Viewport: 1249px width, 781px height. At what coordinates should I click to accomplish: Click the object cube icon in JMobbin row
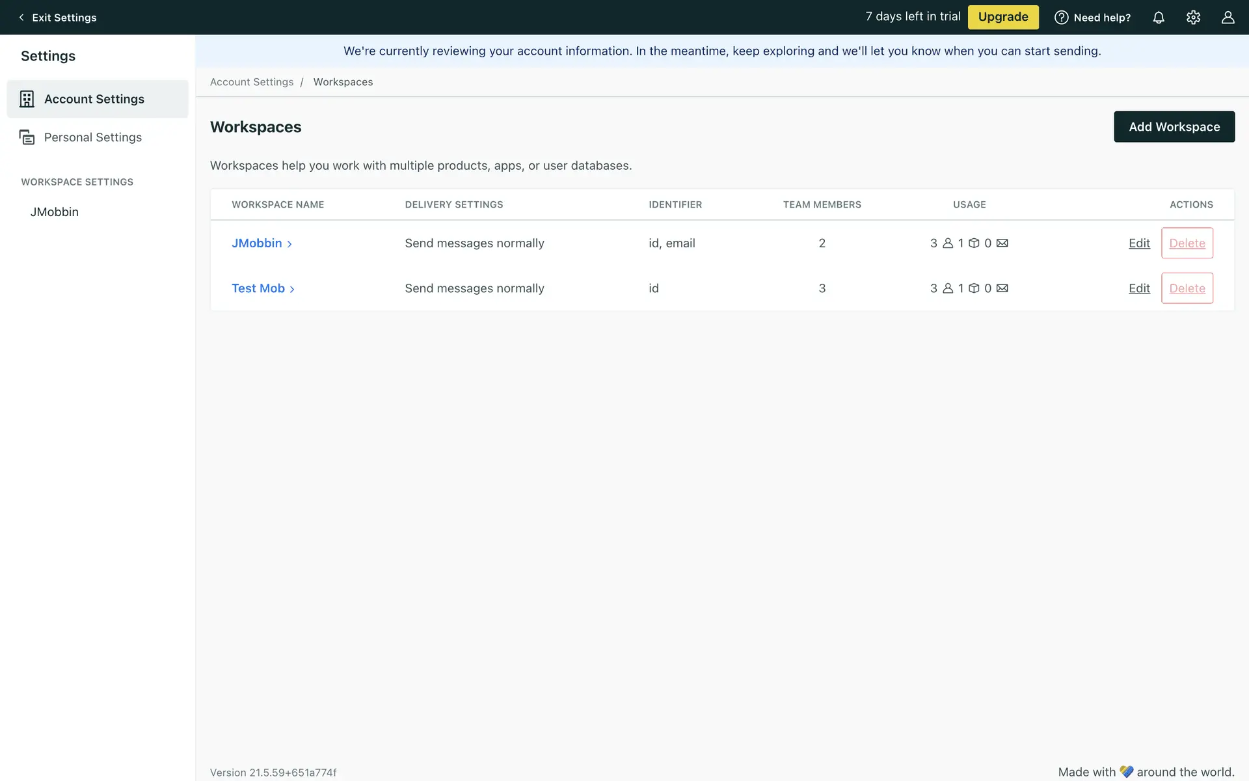(974, 243)
